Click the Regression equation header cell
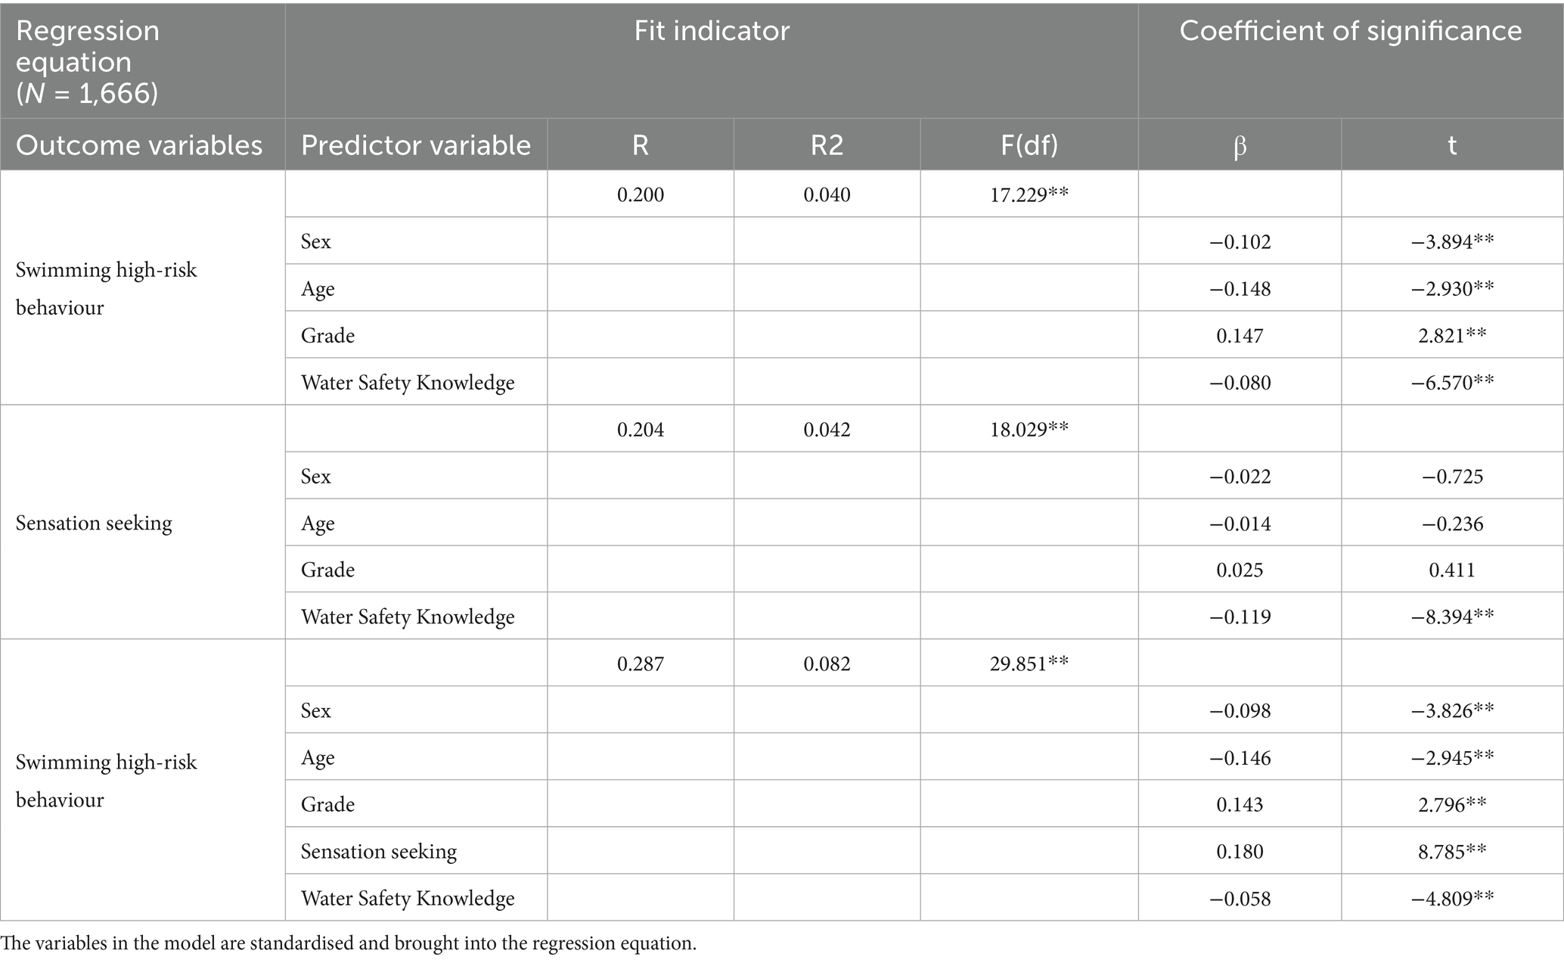The image size is (1564, 960). coord(88,61)
